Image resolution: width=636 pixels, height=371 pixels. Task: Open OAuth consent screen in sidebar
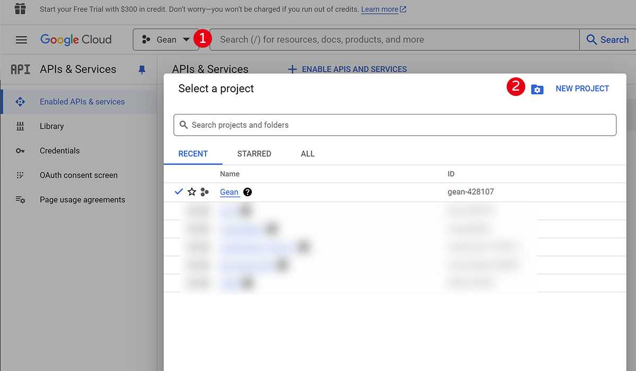click(x=78, y=175)
